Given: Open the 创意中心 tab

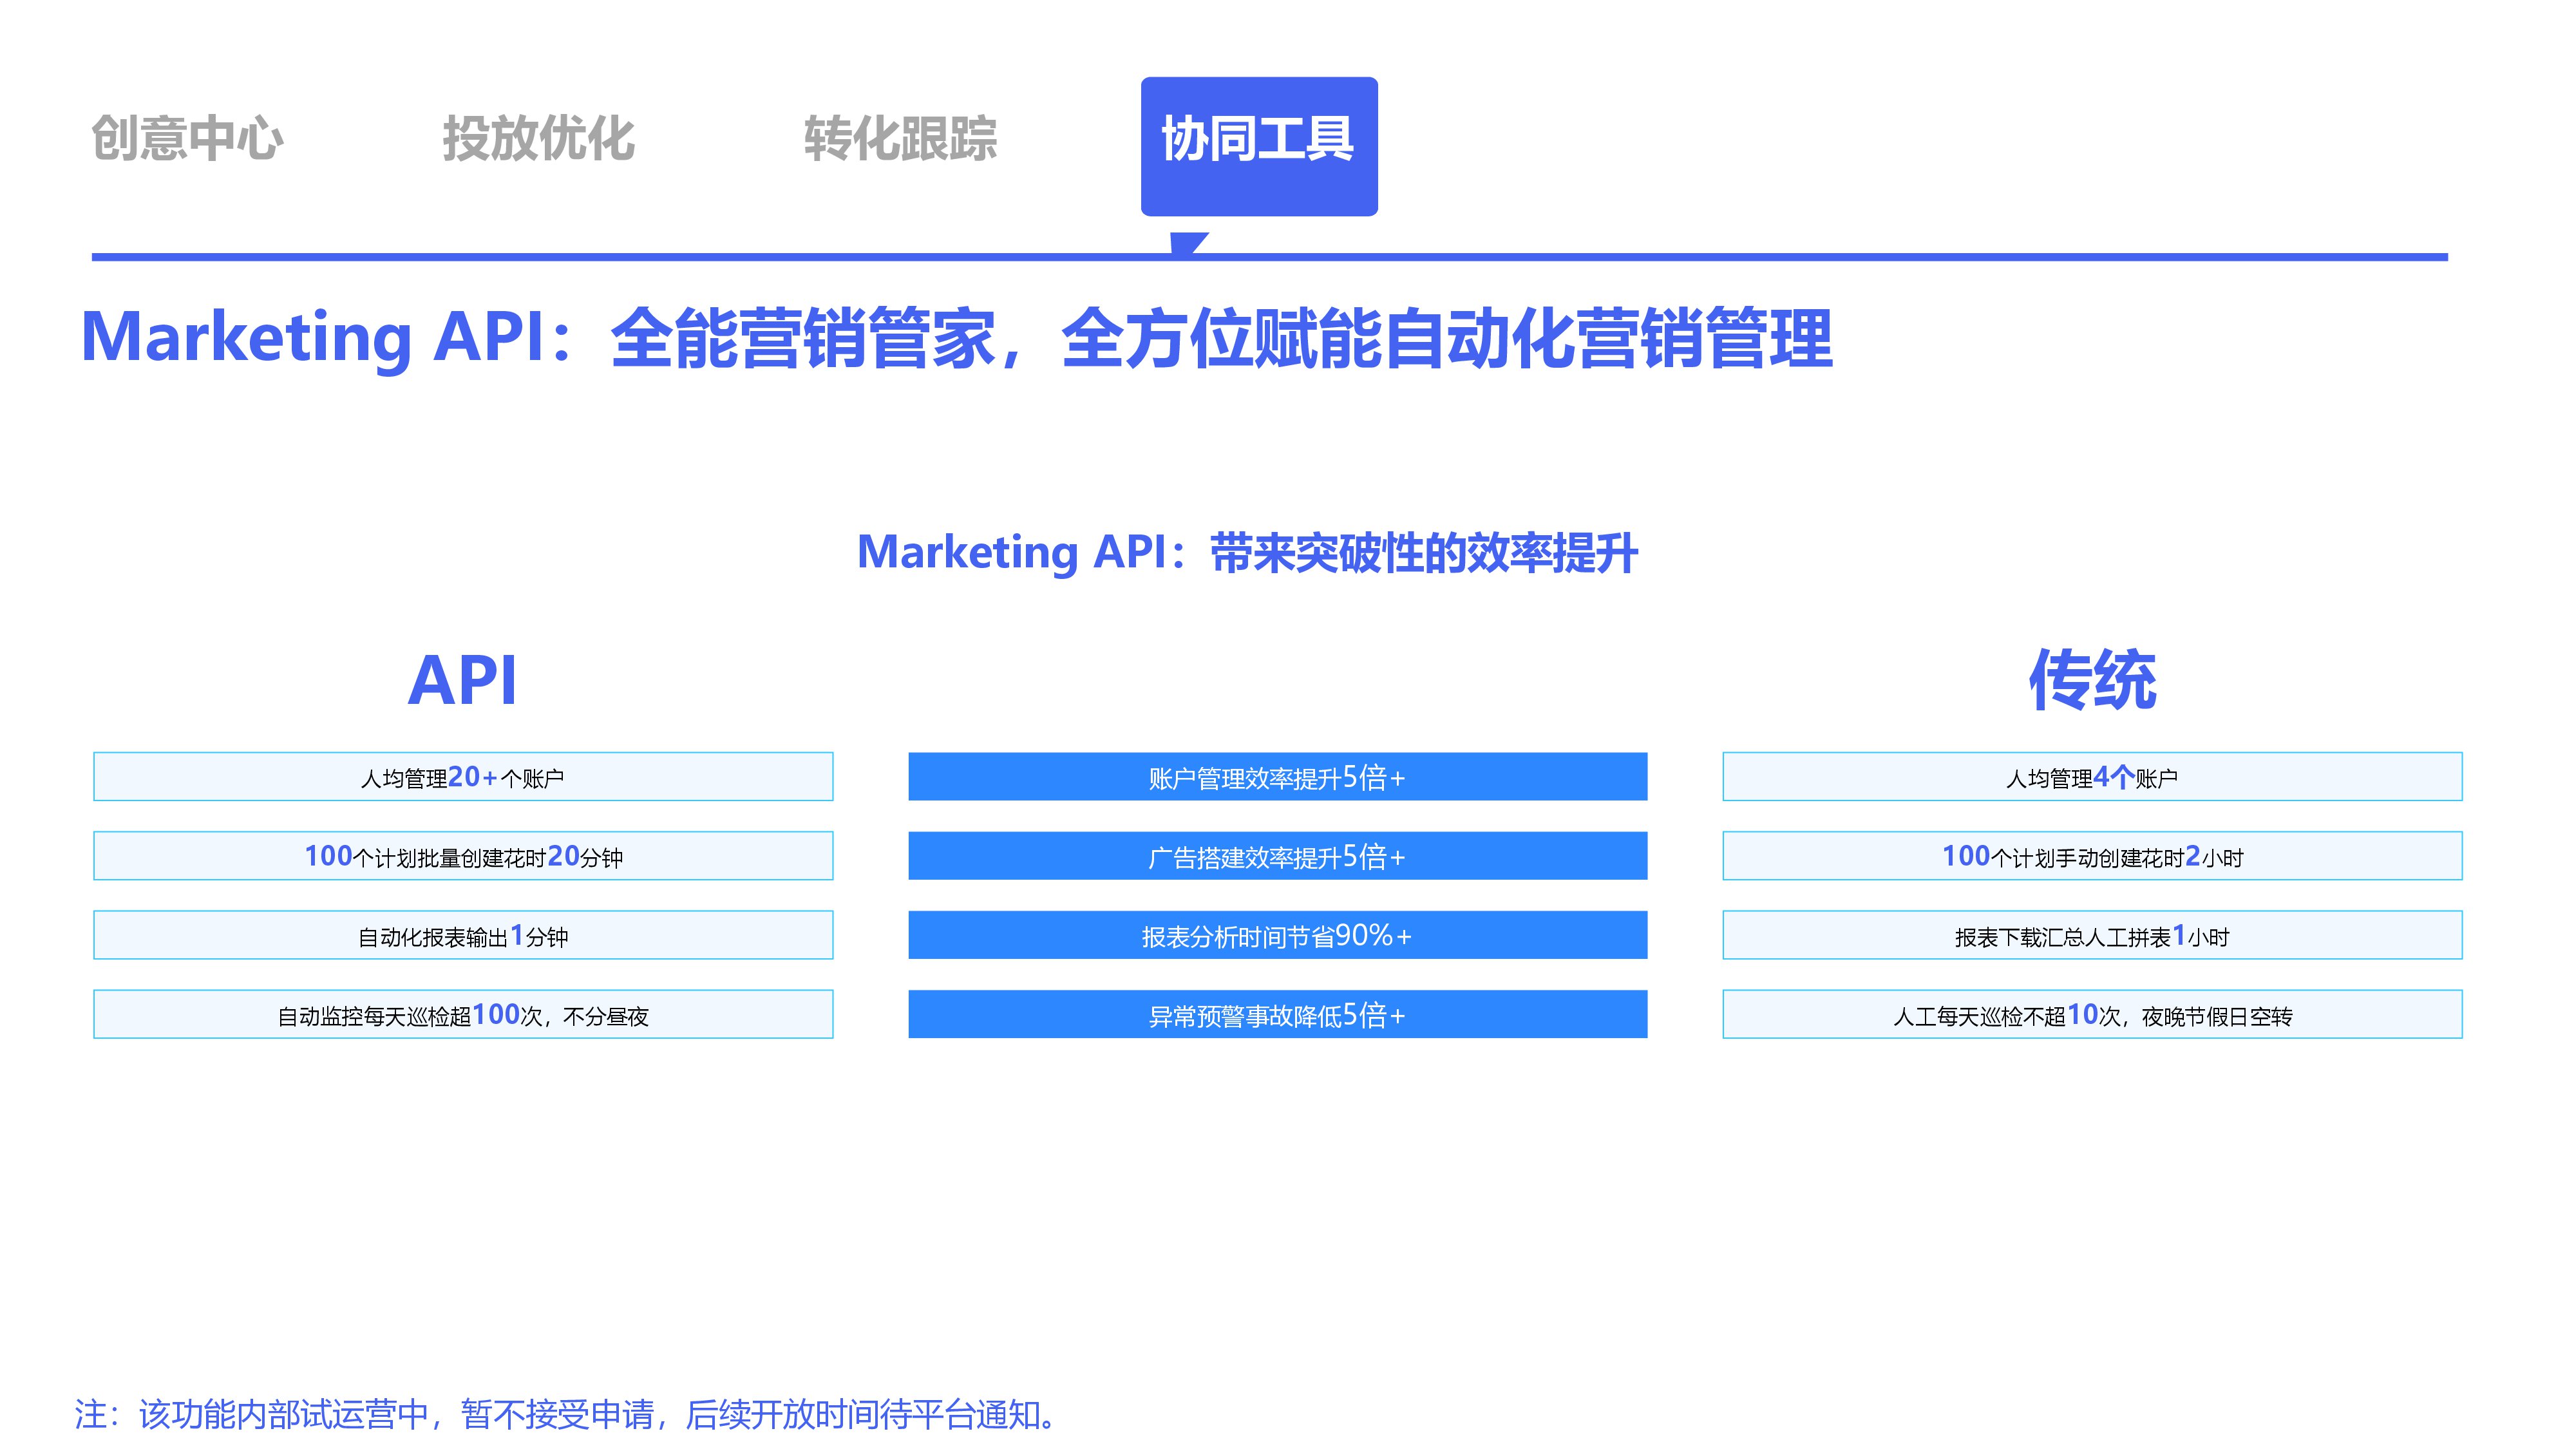Looking at the screenshot, I should click(187, 138).
